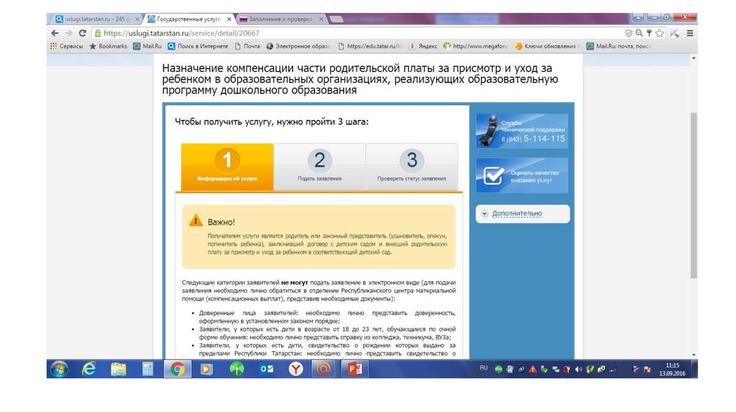Go to step 3 'Проверить статус заявления'

(x=411, y=167)
